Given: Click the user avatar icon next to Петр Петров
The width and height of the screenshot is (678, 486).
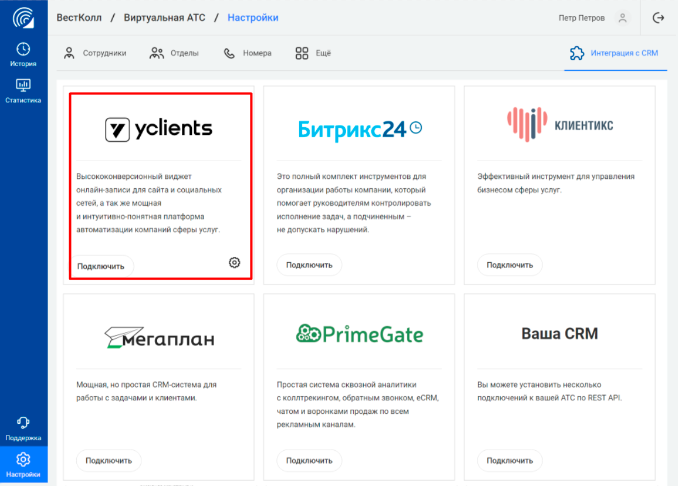Looking at the screenshot, I should [623, 18].
